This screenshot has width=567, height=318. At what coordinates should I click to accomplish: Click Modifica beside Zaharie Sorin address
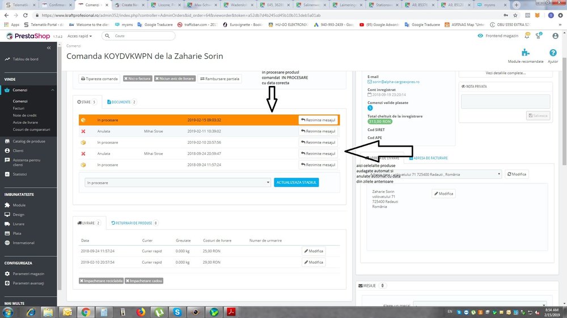443,194
